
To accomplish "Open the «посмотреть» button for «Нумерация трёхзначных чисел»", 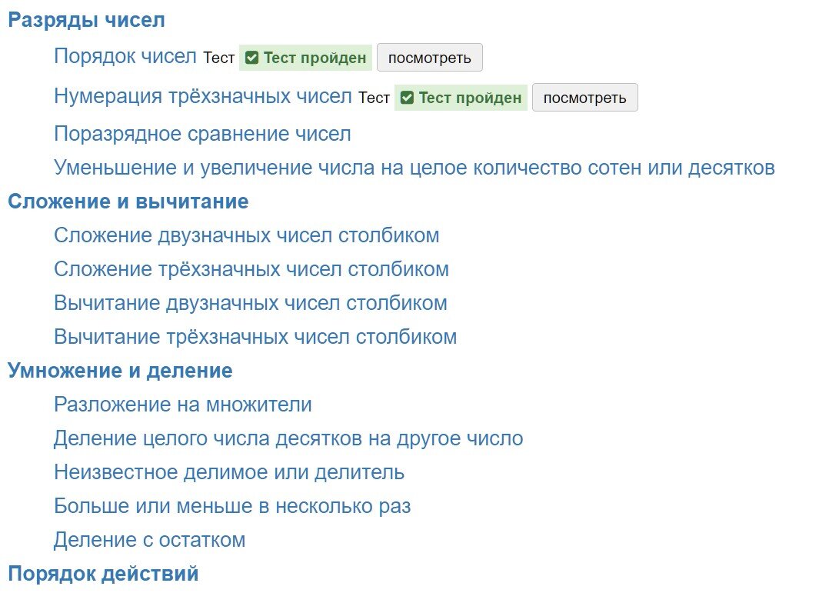I will pos(584,97).
